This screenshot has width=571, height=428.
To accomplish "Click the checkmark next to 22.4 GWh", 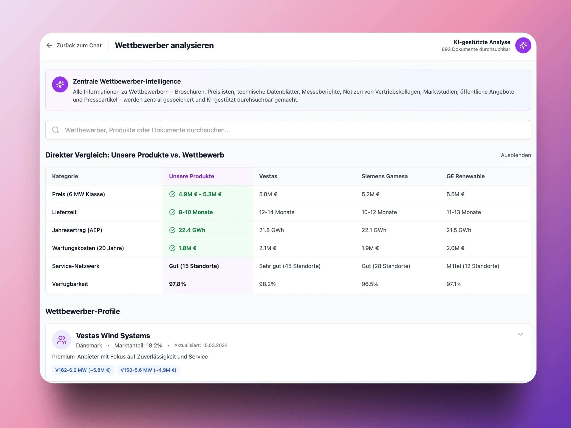I will (x=172, y=230).
